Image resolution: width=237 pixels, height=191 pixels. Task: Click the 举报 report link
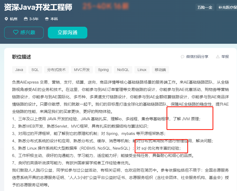225,57
